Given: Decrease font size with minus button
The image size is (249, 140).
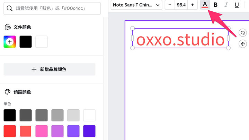Looking at the screenshot, I should pyautogui.click(x=170, y=5).
